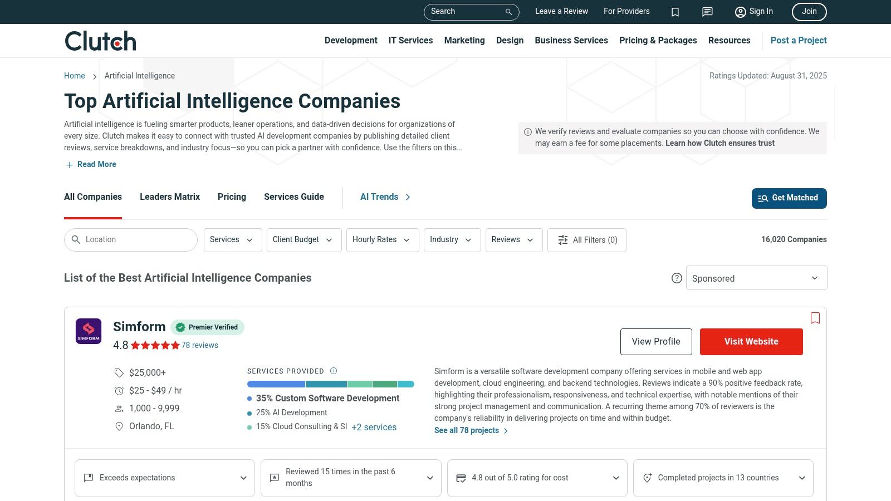Expand the Exceeds expectations panel
Screen dimensions: 891x501
pos(165,478)
